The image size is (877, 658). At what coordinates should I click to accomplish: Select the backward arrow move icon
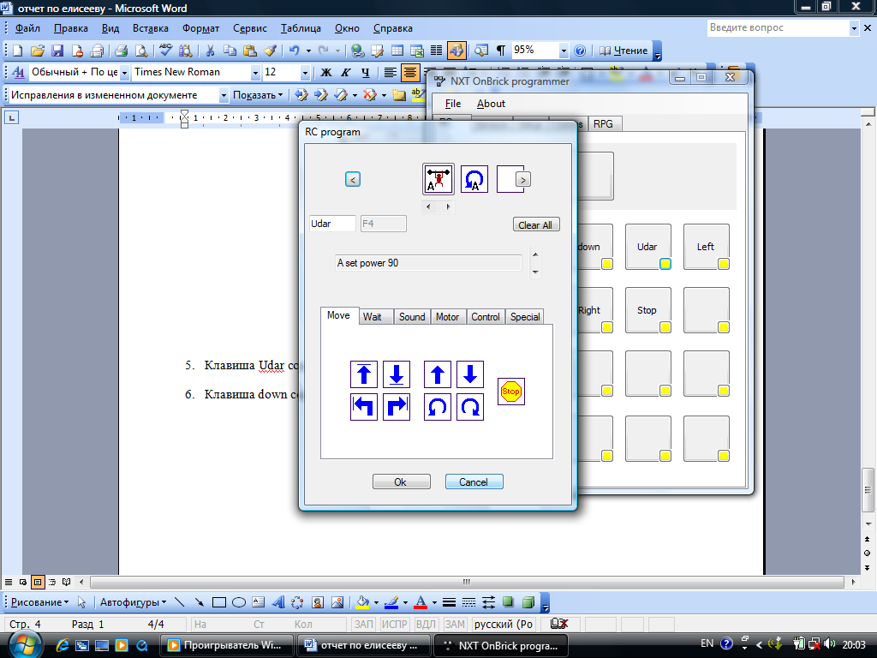pos(470,374)
